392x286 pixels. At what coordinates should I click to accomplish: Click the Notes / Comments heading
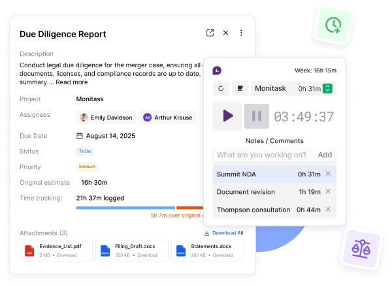[x=274, y=141]
